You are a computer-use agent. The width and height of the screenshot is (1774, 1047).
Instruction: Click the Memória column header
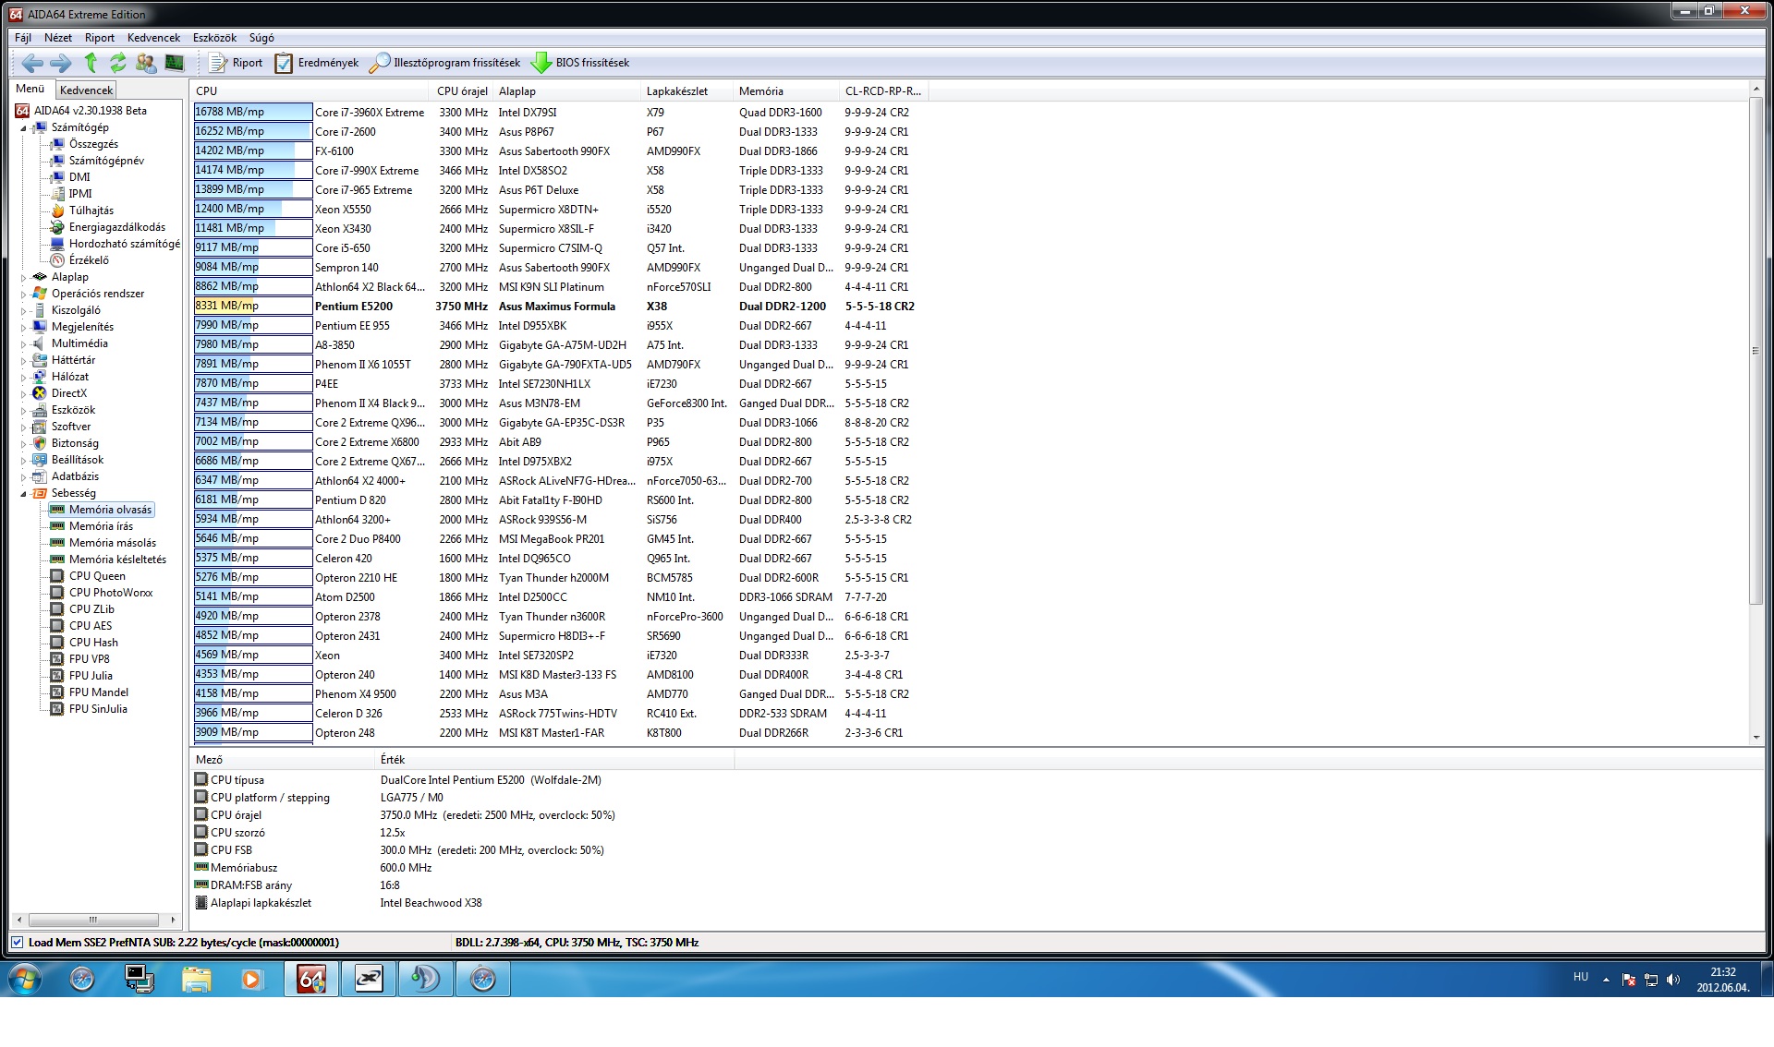click(785, 90)
